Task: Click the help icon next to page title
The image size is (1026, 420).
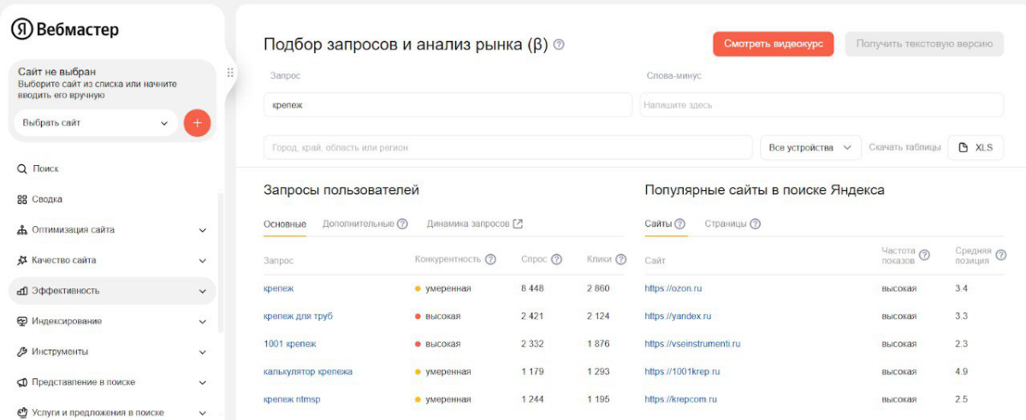Action: click(x=559, y=45)
